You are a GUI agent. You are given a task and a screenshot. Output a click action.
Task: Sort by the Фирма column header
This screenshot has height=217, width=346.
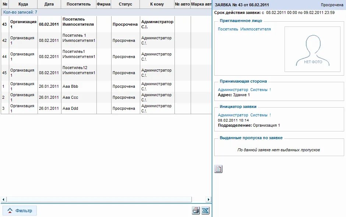coord(103,4)
